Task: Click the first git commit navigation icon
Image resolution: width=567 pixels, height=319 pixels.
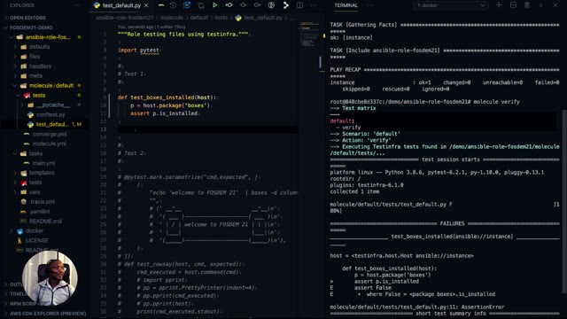Action: (x=229, y=5)
